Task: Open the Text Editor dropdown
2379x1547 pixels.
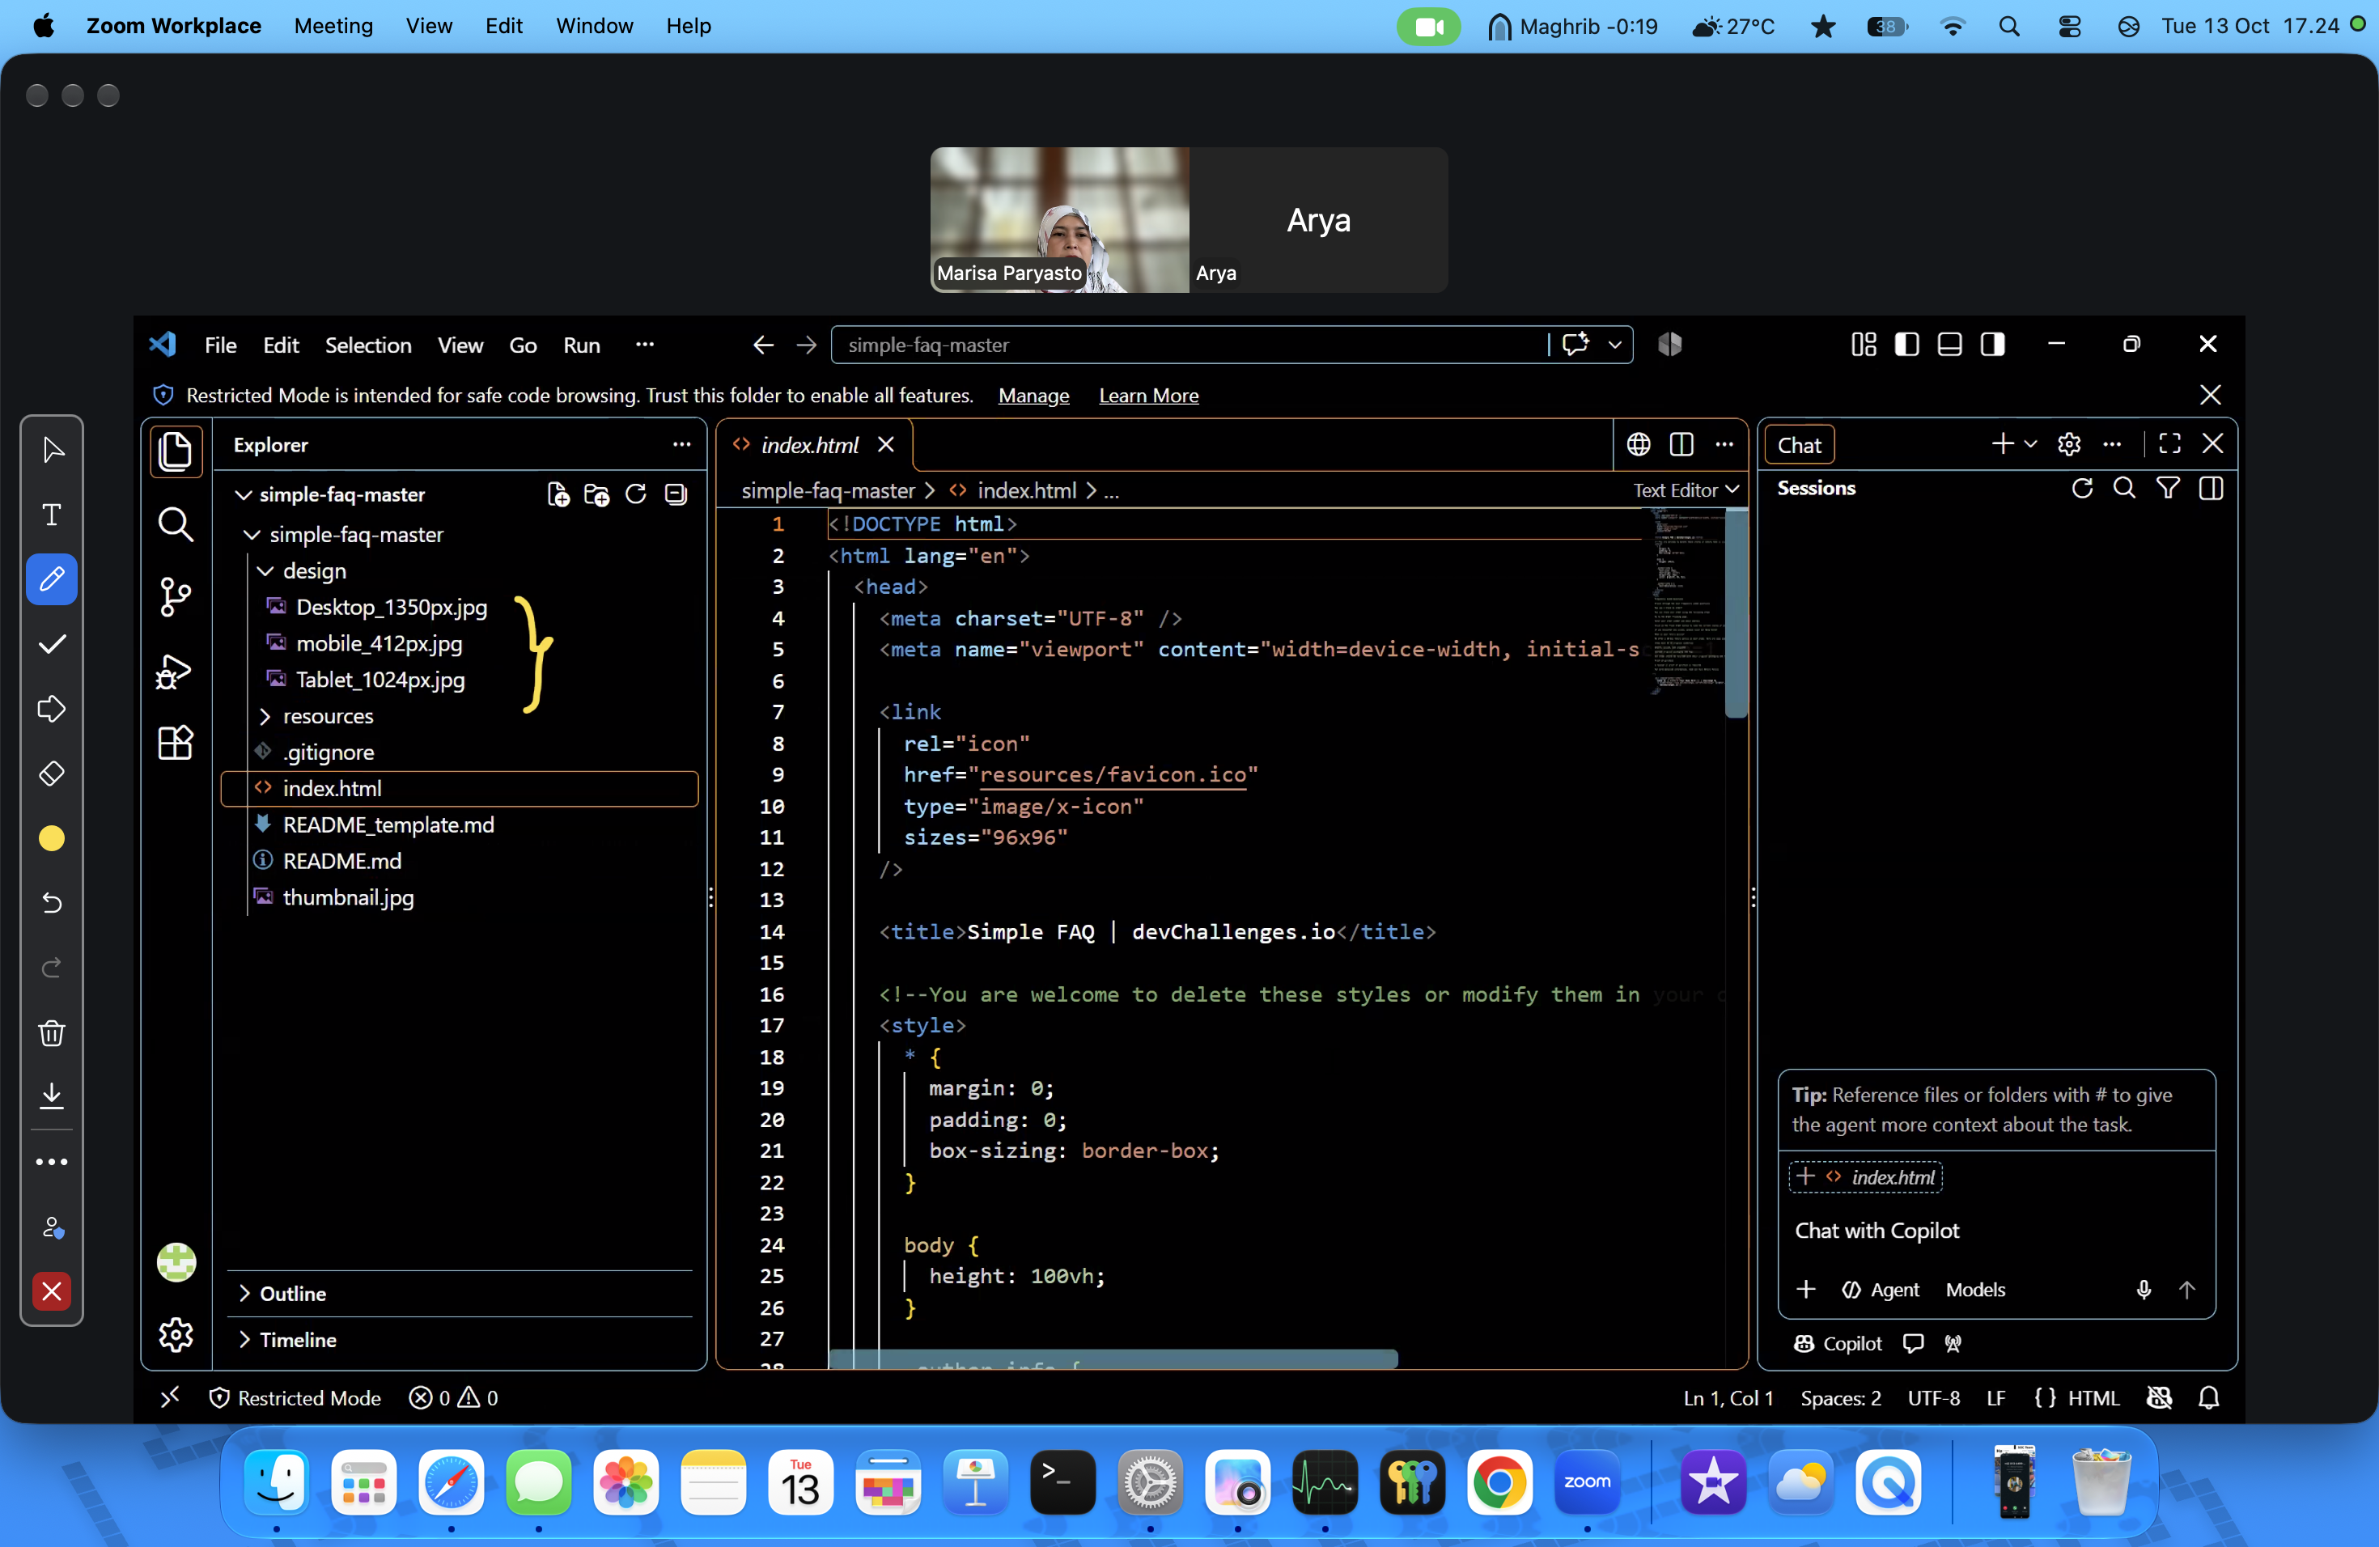Action: click(1686, 490)
